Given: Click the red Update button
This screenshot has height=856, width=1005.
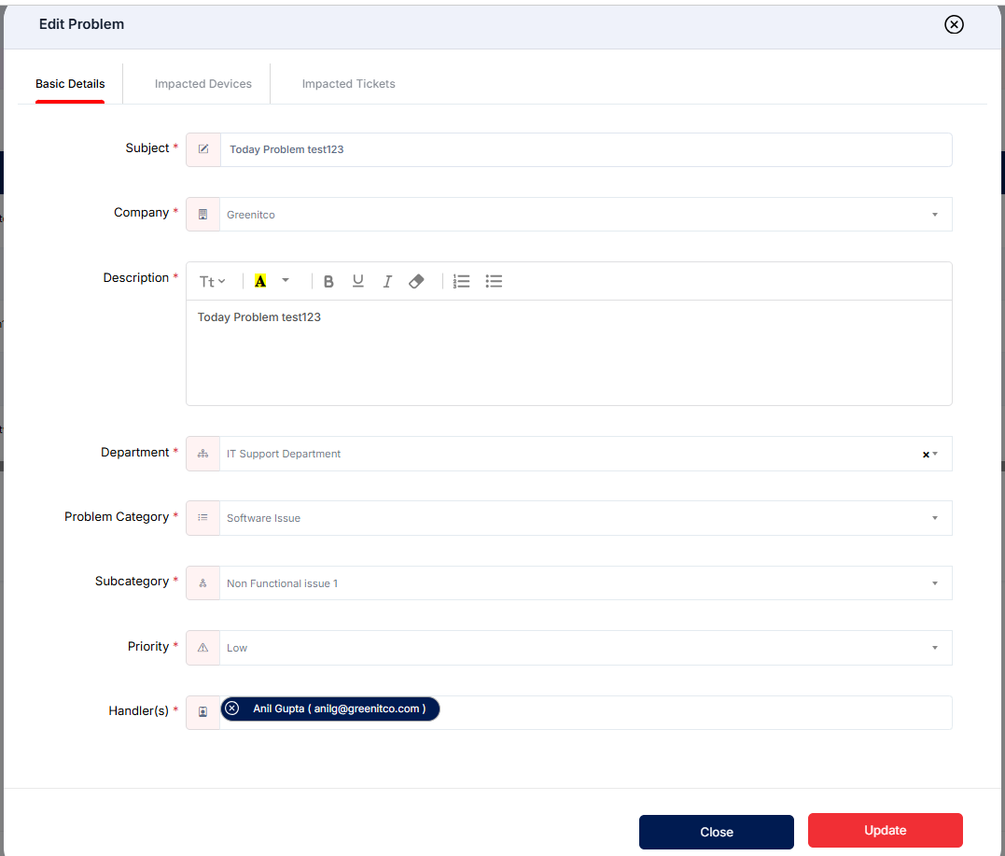Looking at the screenshot, I should coord(886,831).
